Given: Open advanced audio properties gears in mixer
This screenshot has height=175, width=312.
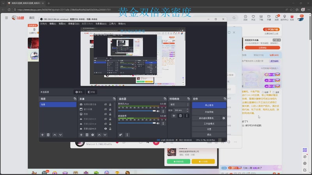Looking at the screenshot, I should (121, 135).
